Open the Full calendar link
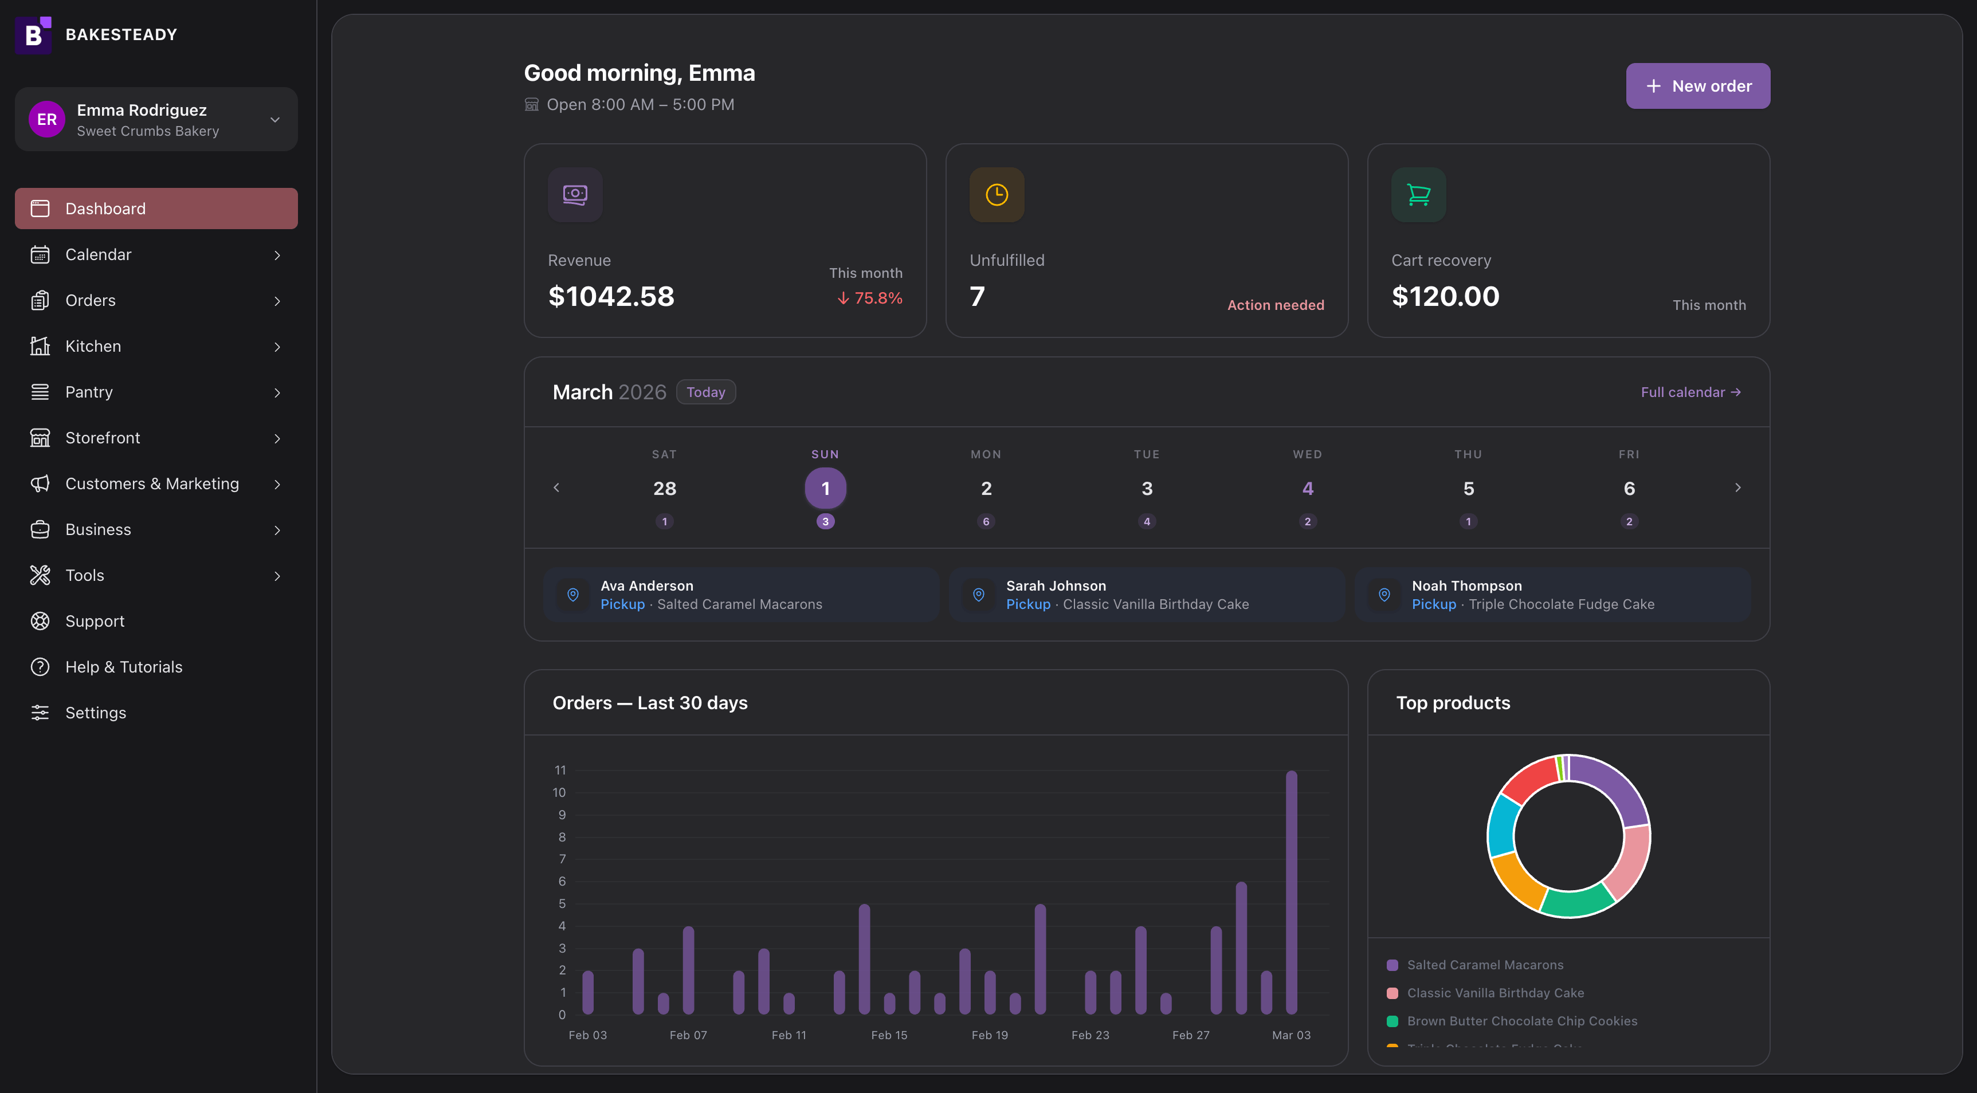Image resolution: width=1977 pixels, height=1093 pixels. click(x=1690, y=391)
